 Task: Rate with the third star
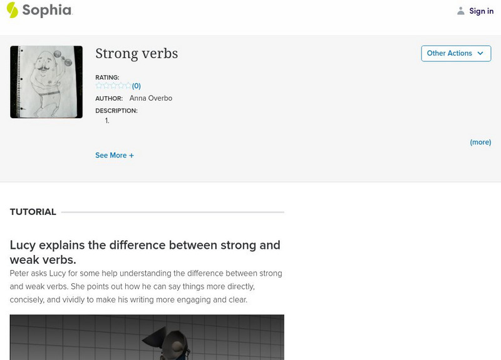pos(113,86)
